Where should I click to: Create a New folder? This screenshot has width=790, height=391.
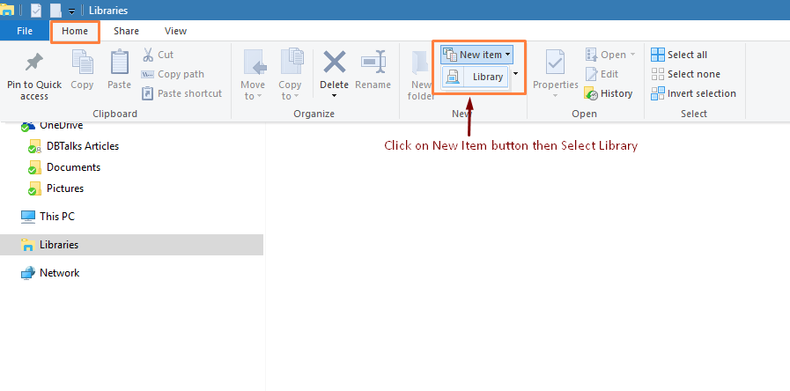point(421,75)
